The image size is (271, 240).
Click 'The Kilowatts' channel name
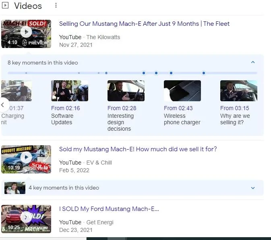point(103,37)
